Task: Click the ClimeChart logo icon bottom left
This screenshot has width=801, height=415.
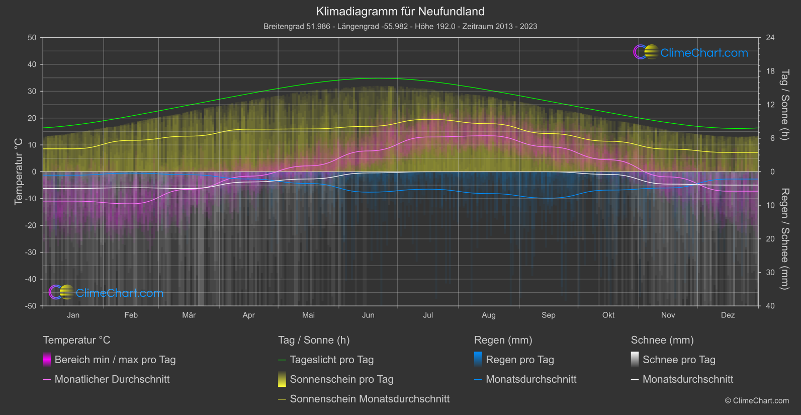Action: click(61, 292)
